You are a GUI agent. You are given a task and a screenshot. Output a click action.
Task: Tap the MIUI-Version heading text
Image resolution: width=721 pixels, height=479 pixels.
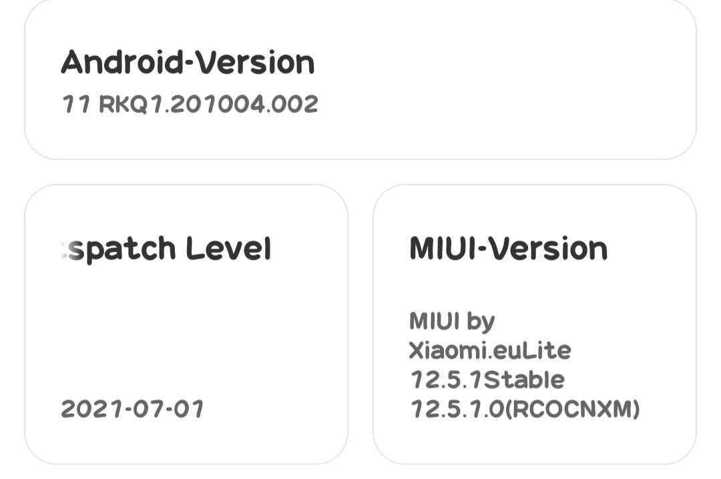509,249
